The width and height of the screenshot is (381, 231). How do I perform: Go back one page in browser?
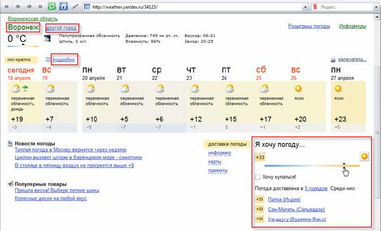(x=17, y=7)
